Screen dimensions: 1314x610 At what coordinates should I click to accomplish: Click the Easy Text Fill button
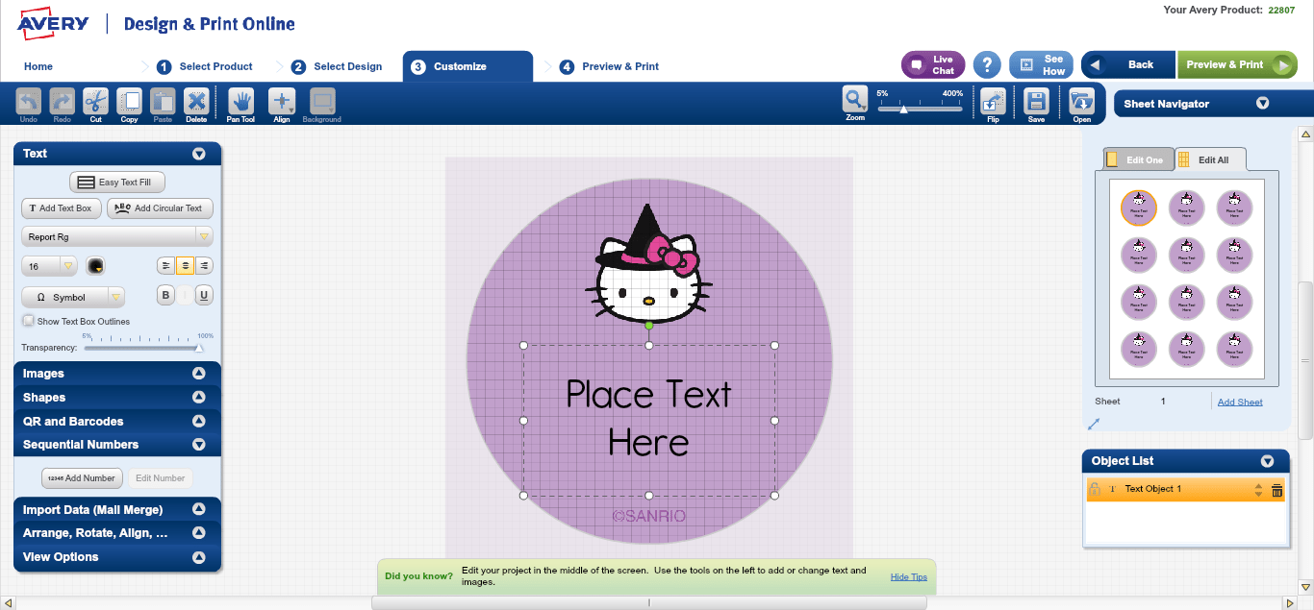point(117,182)
